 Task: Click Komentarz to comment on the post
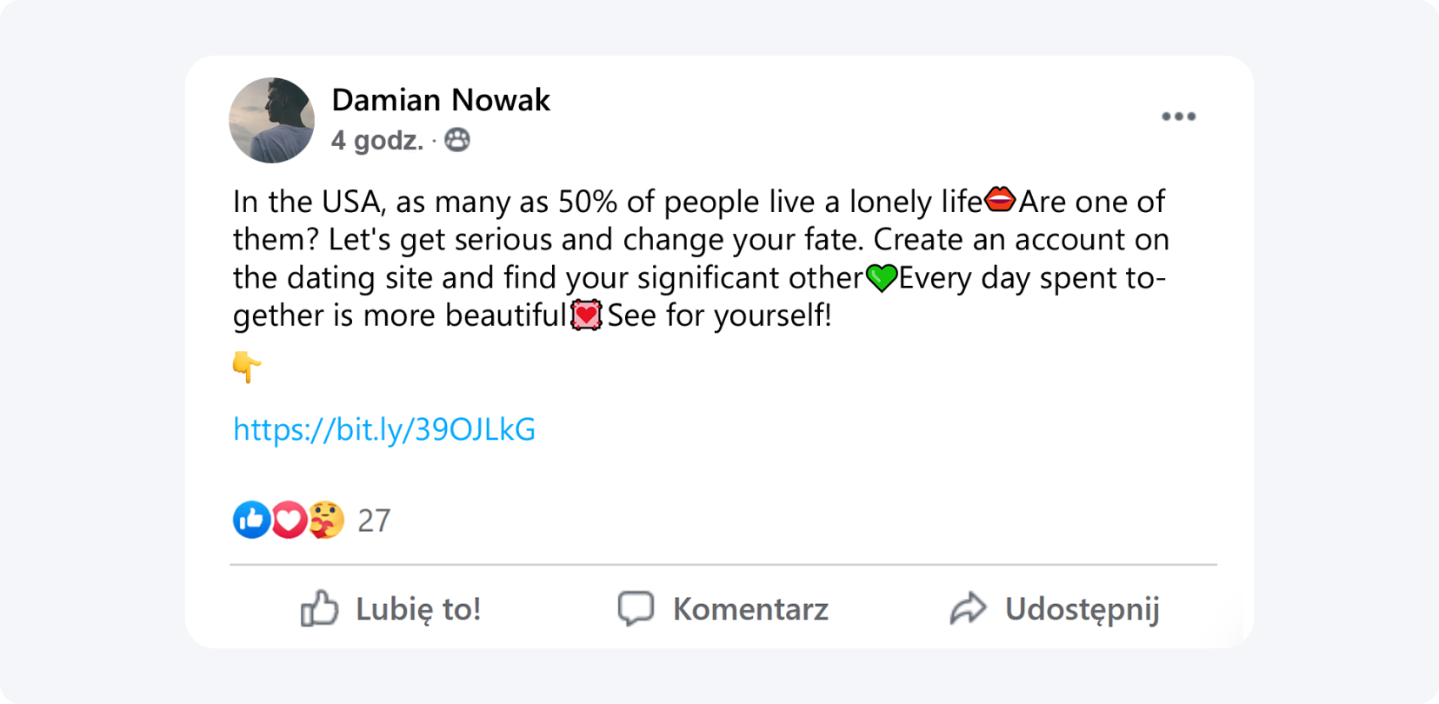coord(750,608)
